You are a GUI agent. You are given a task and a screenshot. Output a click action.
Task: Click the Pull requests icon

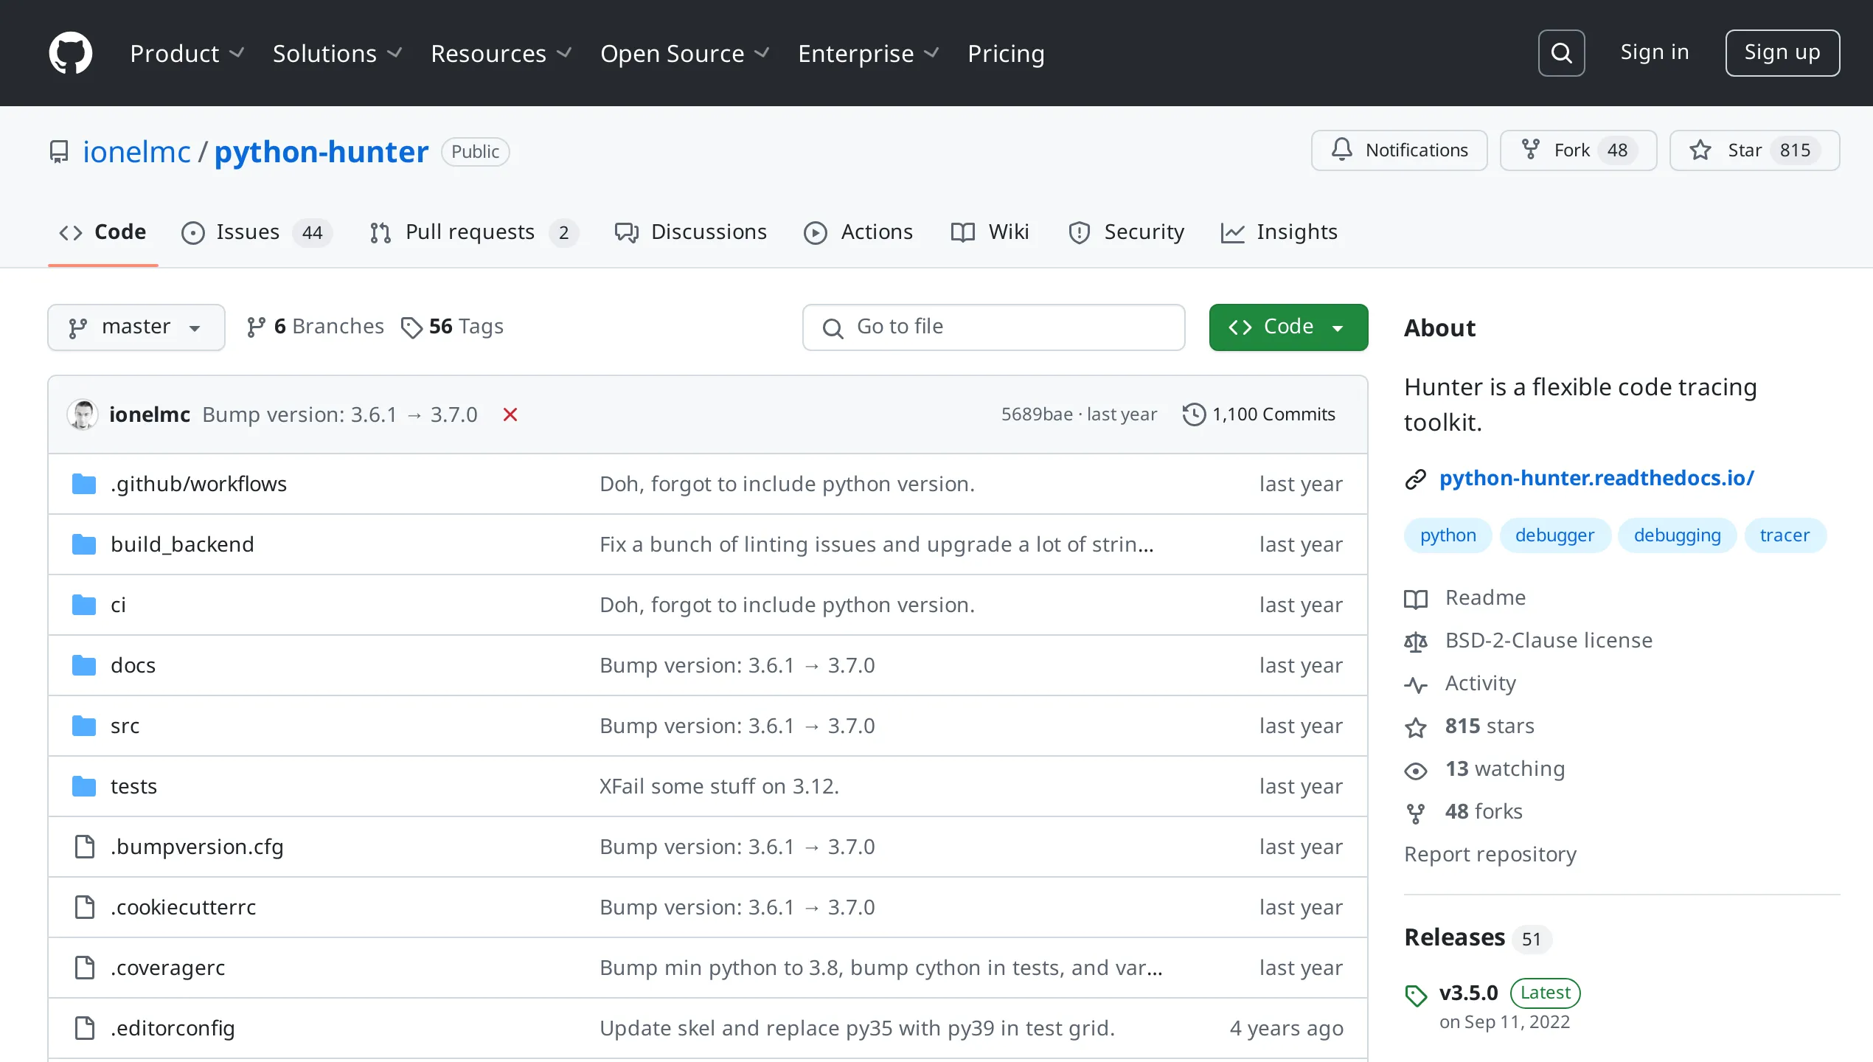tap(380, 232)
